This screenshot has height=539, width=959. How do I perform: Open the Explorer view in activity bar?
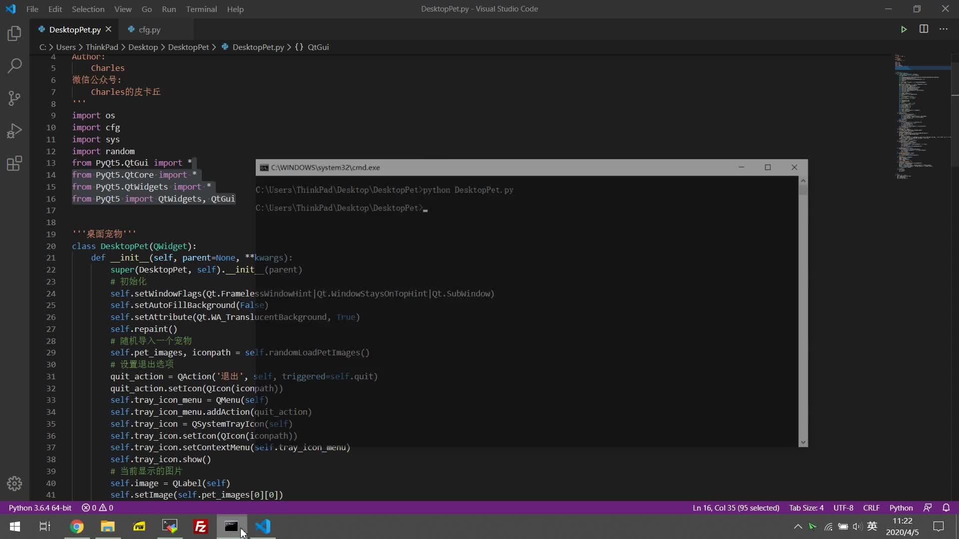(x=14, y=33)
